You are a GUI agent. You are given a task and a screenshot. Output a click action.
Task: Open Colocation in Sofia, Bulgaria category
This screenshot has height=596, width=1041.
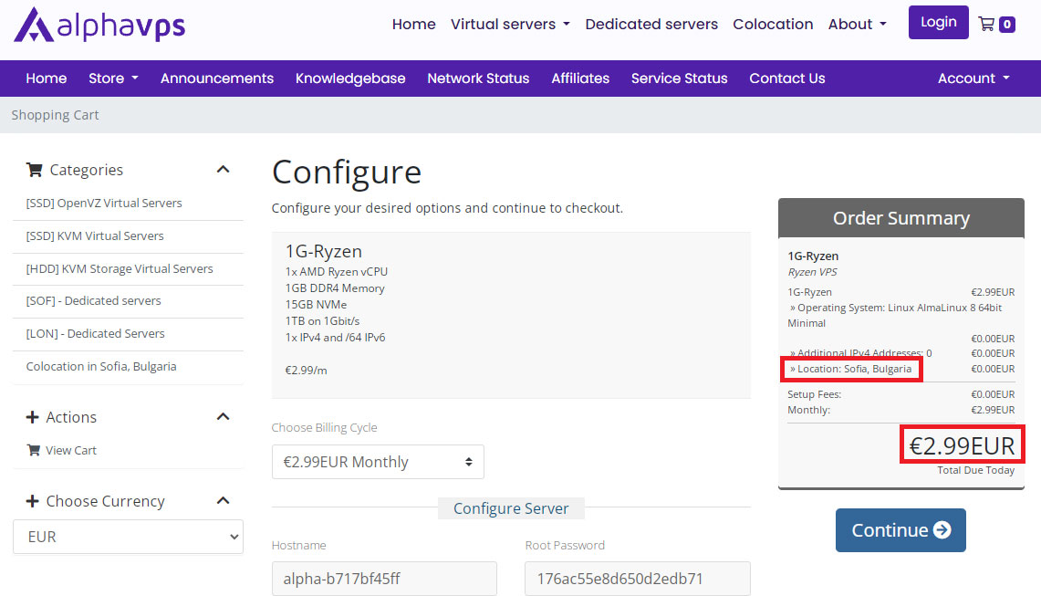click(x=101, y=367)
